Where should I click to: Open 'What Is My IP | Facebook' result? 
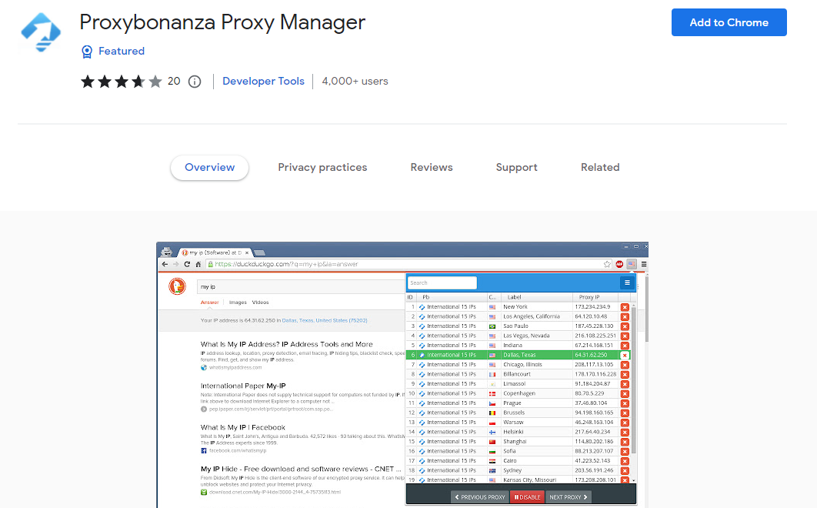243,427
